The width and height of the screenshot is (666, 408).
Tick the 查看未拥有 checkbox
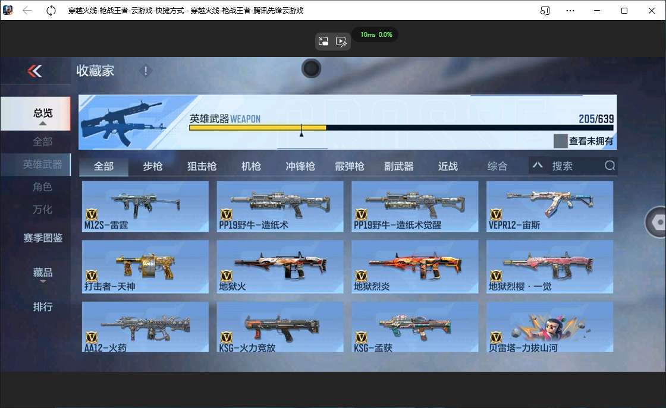[561, 141]
